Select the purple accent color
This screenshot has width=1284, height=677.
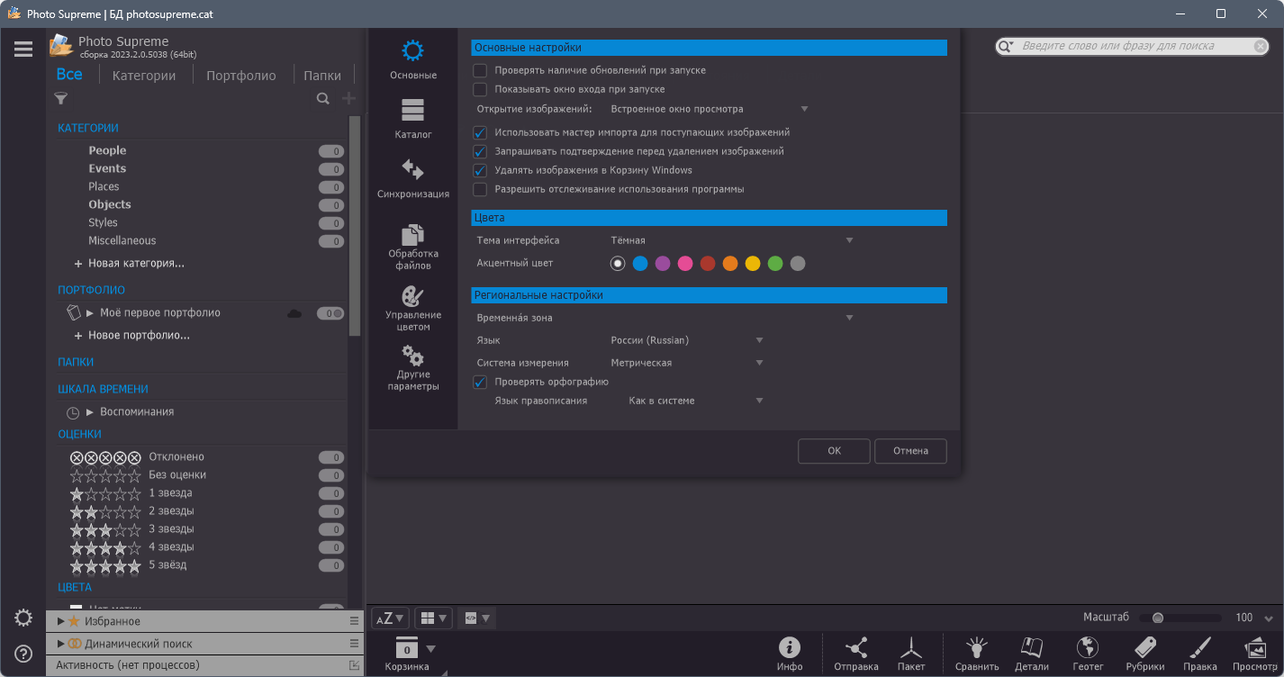663,264
